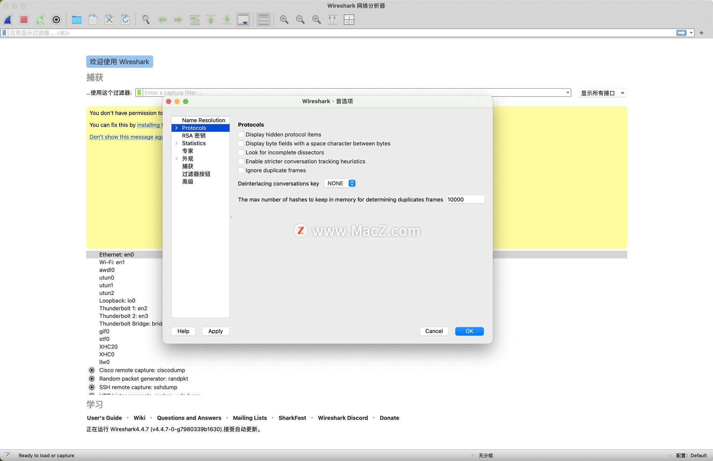Add a filter button with plus icon
Image resolution: width=713 pixels, height=461 pixels.
(701, 33)
